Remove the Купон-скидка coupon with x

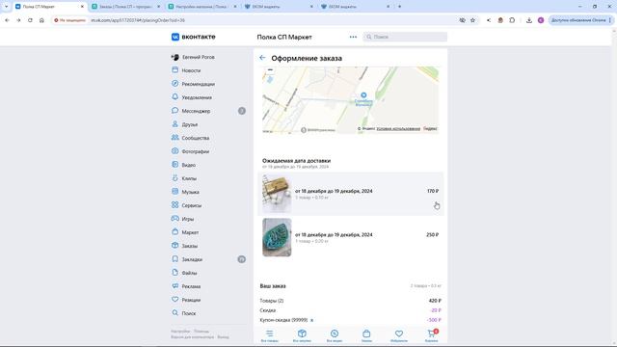coord(312,320)
